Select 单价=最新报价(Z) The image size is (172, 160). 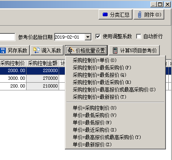tap(92, 145)
